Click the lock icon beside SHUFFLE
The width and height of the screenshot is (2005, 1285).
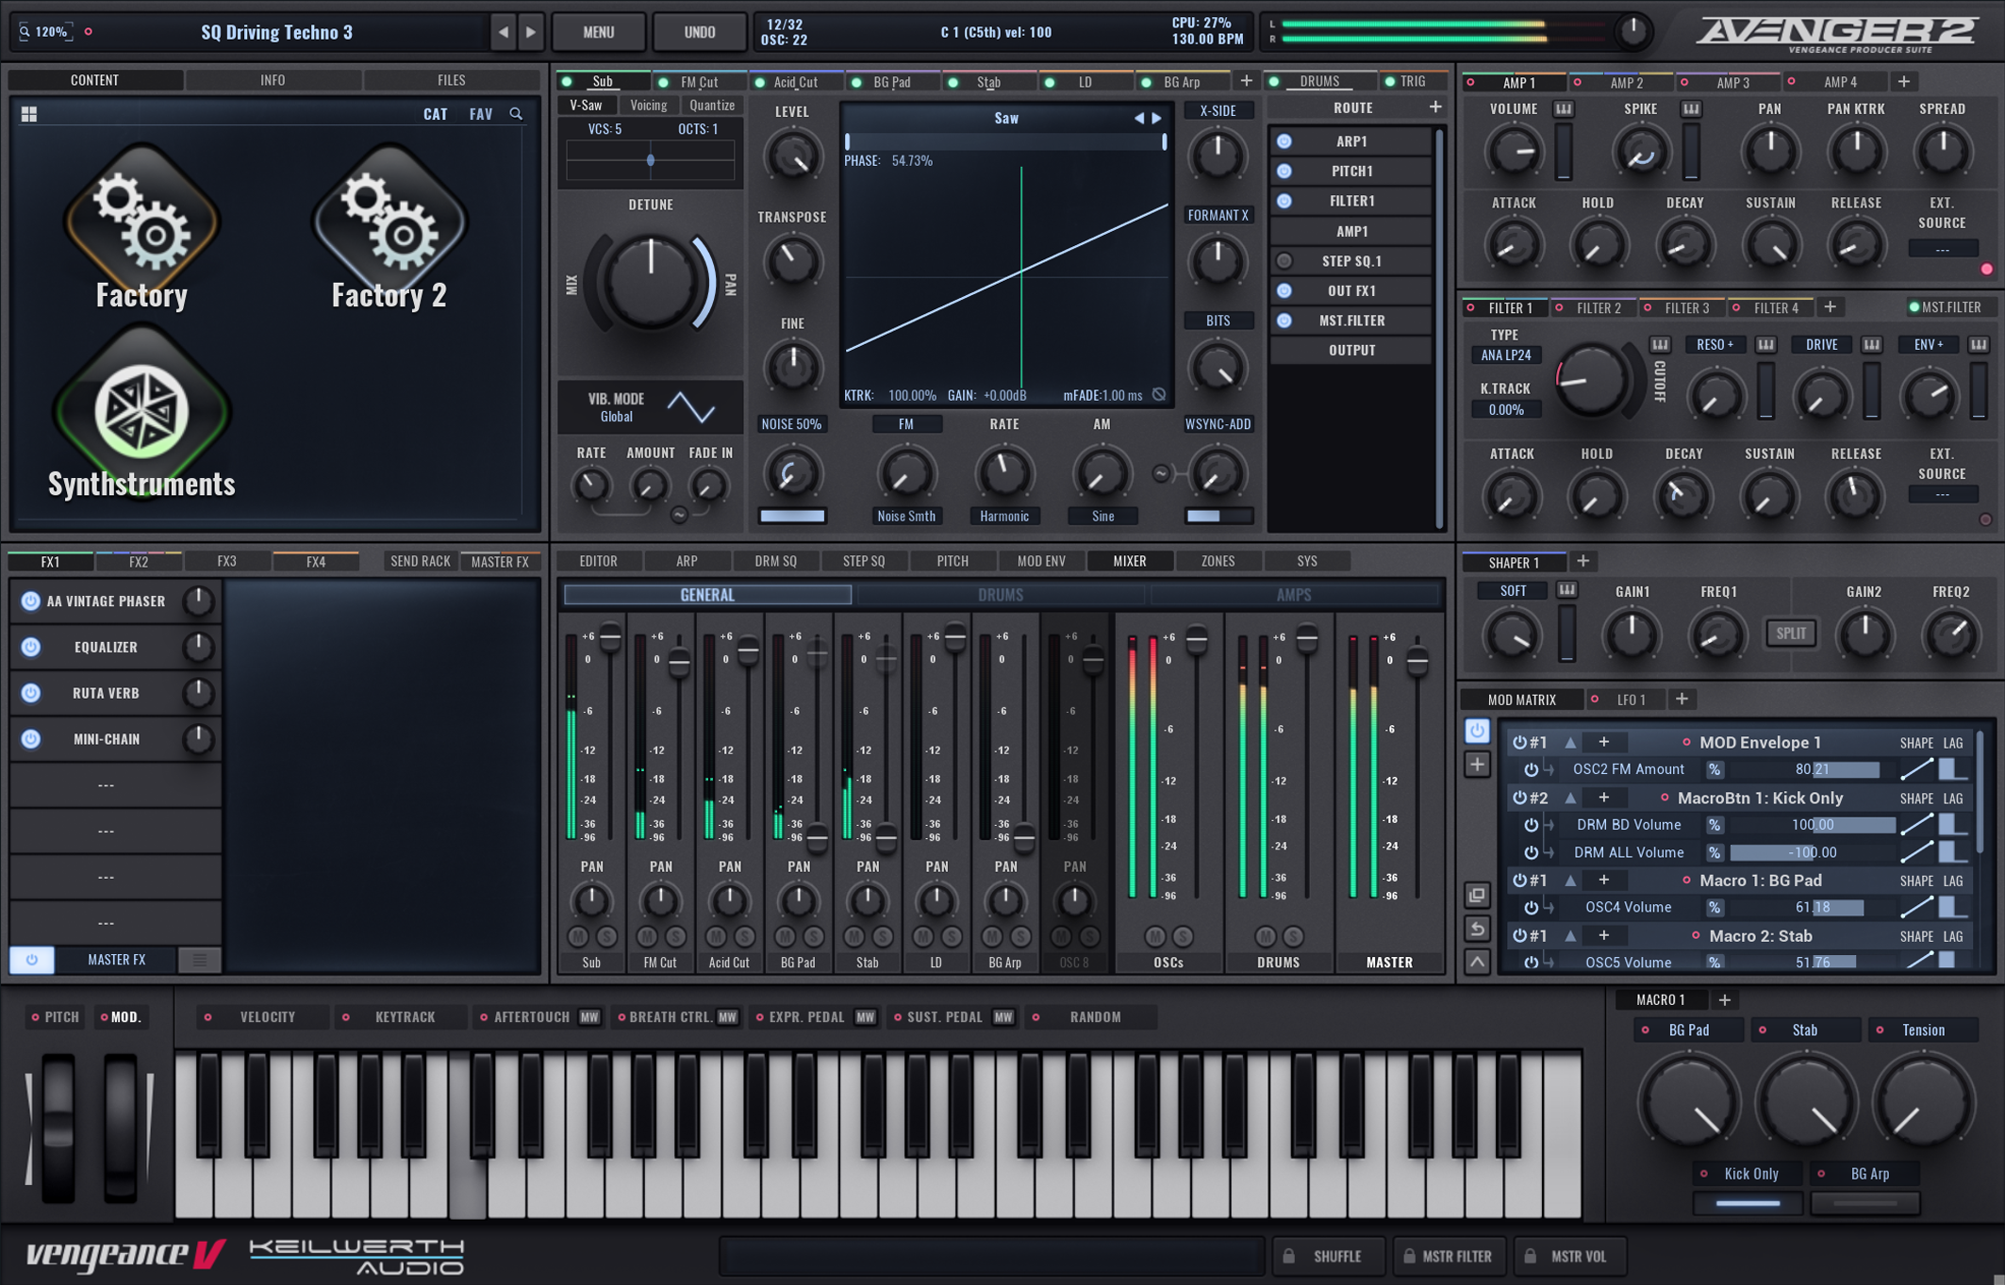[x=1289, y=1256]
